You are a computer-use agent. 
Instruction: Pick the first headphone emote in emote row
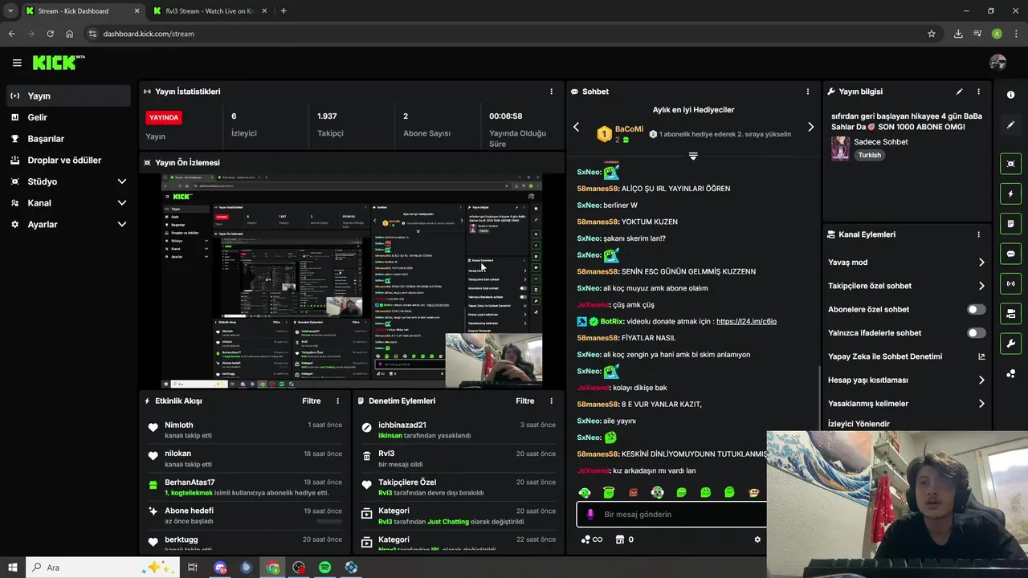pyautogui.click(x=585, y=492)
